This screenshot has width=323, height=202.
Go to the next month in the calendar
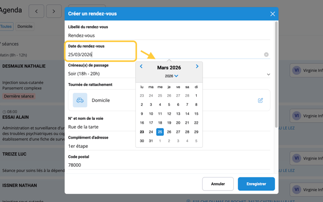click(197, 67)
